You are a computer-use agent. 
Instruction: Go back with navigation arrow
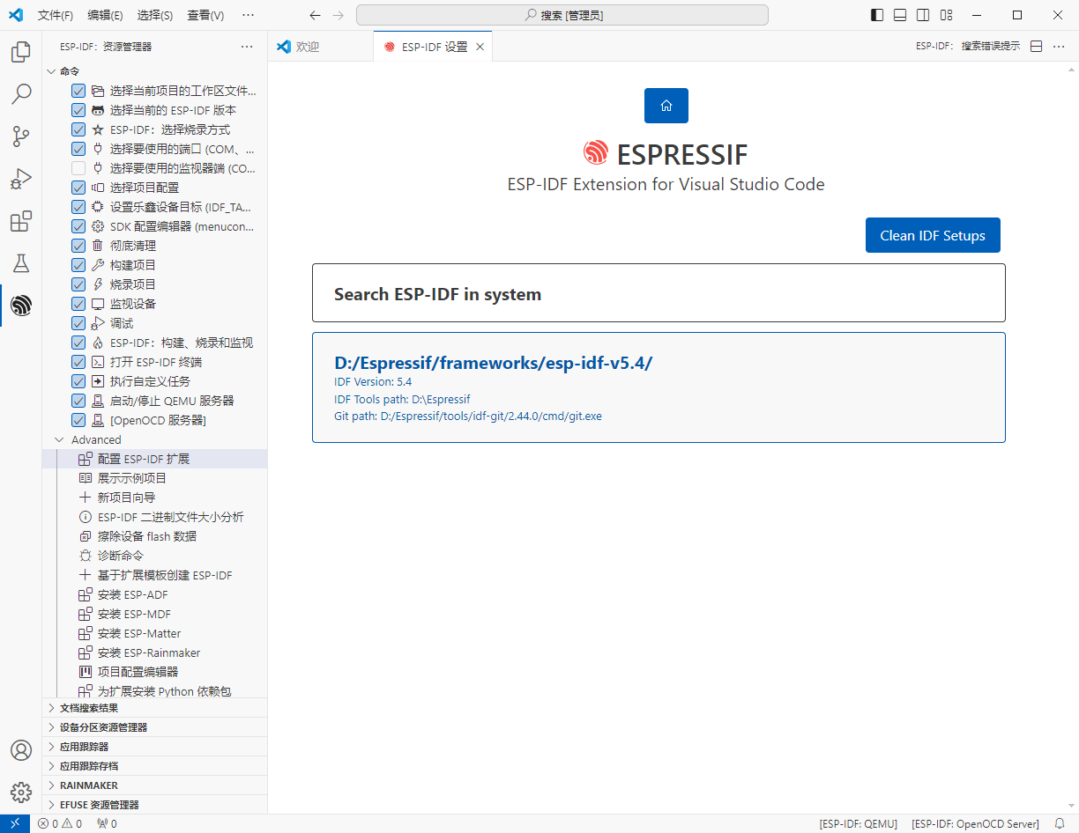tap(316, 15)
